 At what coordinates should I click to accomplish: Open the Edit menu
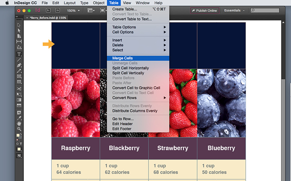point(56,3)
